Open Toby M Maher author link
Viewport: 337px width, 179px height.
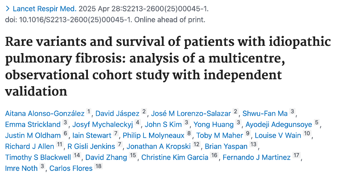(220, 135)
